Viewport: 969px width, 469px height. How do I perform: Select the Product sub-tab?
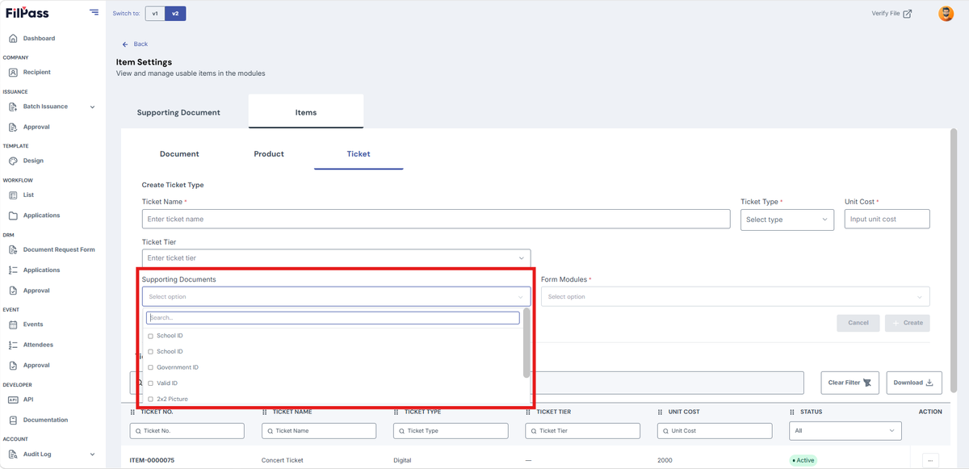[x=269, y=153]
